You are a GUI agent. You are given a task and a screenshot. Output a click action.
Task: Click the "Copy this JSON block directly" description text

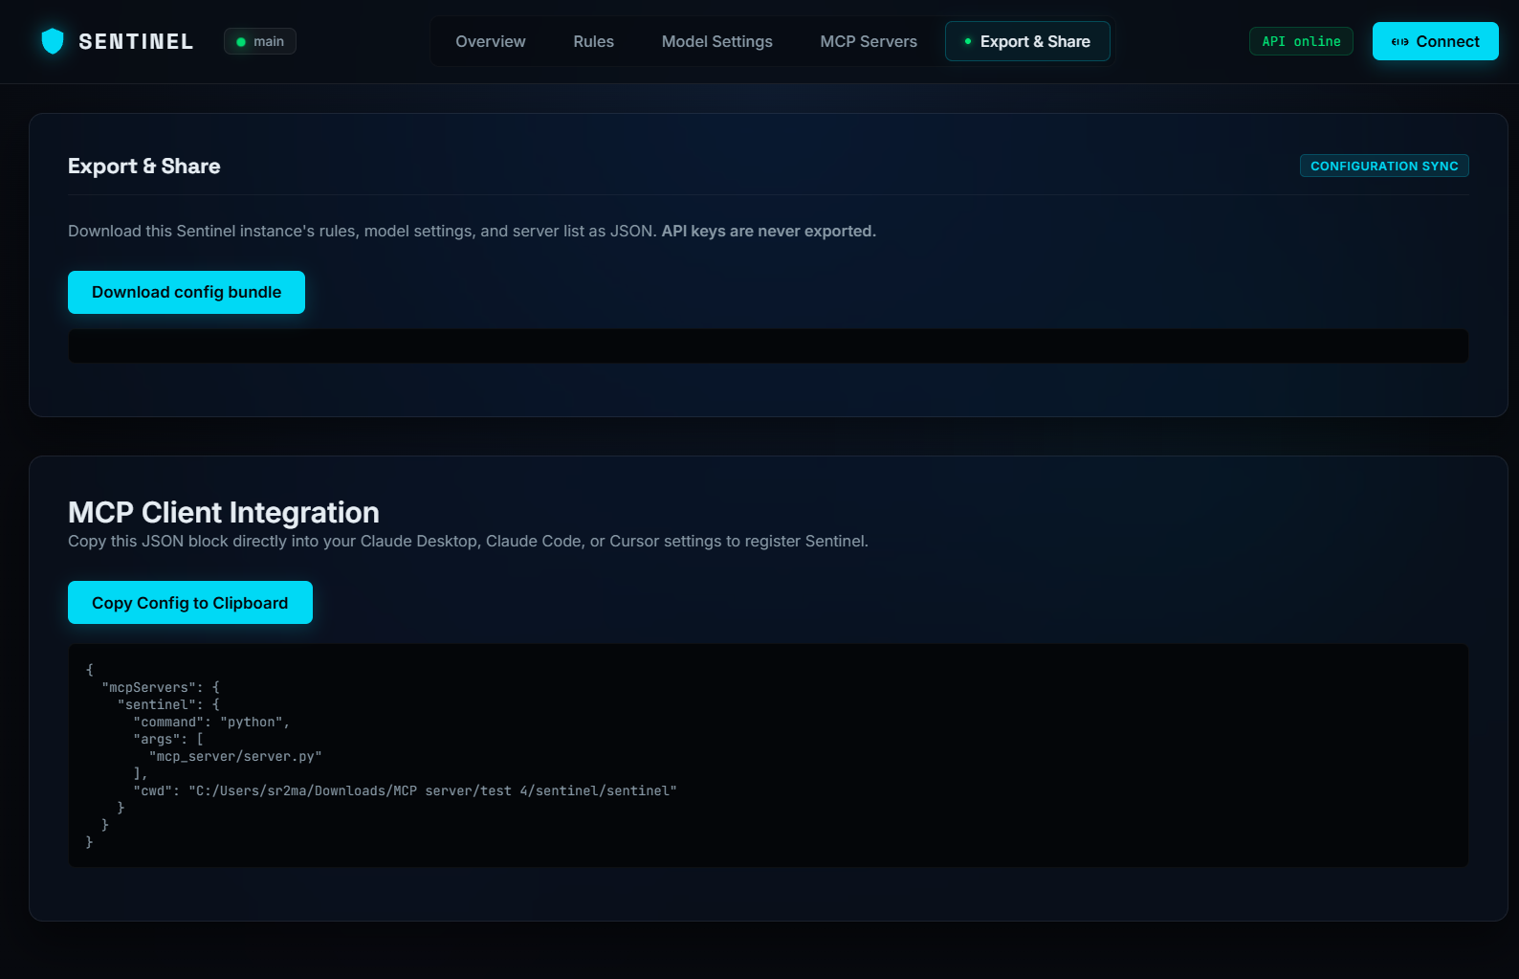[469, 541]
